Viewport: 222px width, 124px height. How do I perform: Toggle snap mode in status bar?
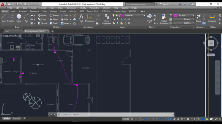click(x=136, y=119)
